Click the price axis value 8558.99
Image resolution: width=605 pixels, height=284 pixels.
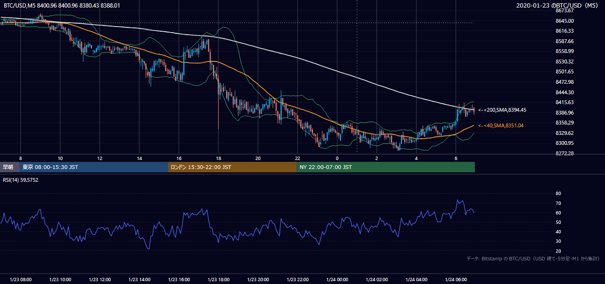565,51
